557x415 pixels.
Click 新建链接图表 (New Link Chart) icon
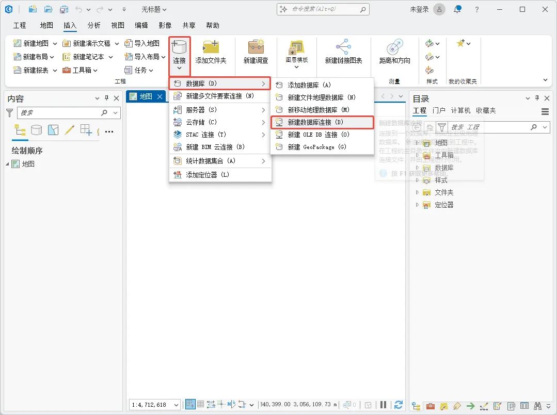coord(343,47)
